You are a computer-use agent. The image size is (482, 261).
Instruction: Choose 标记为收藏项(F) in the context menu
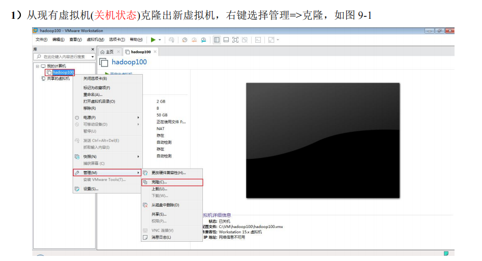tap(107, 88)
